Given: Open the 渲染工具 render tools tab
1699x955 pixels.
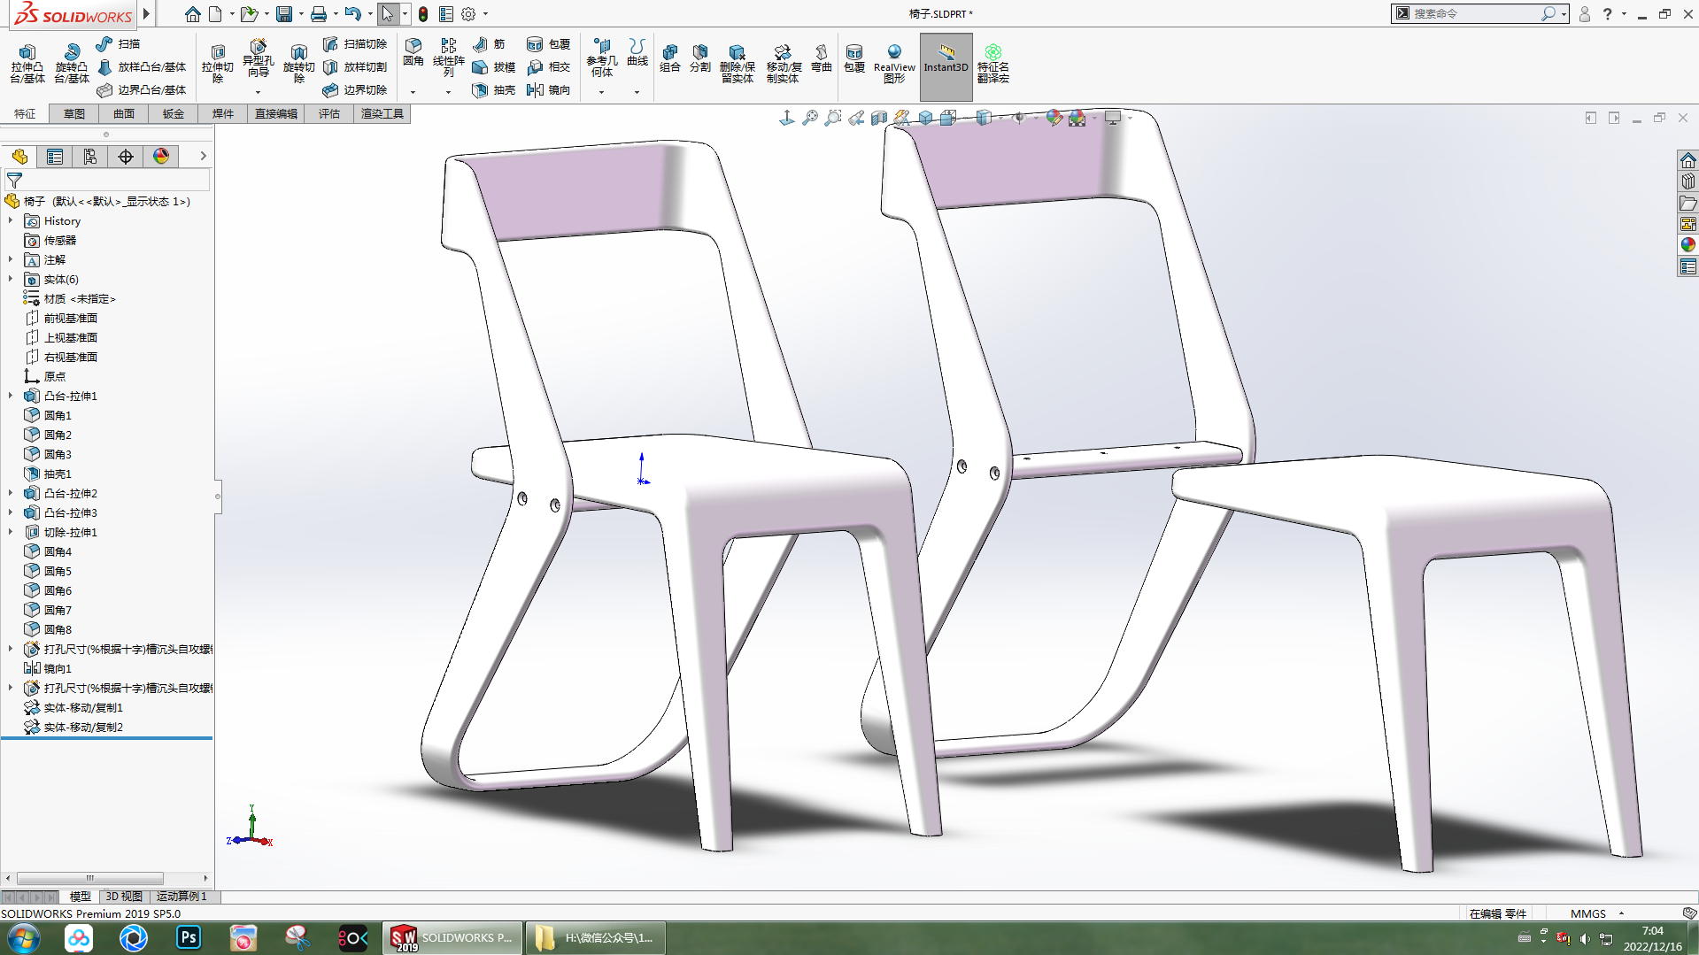Looking at the screenshot, I should point(382,113).
